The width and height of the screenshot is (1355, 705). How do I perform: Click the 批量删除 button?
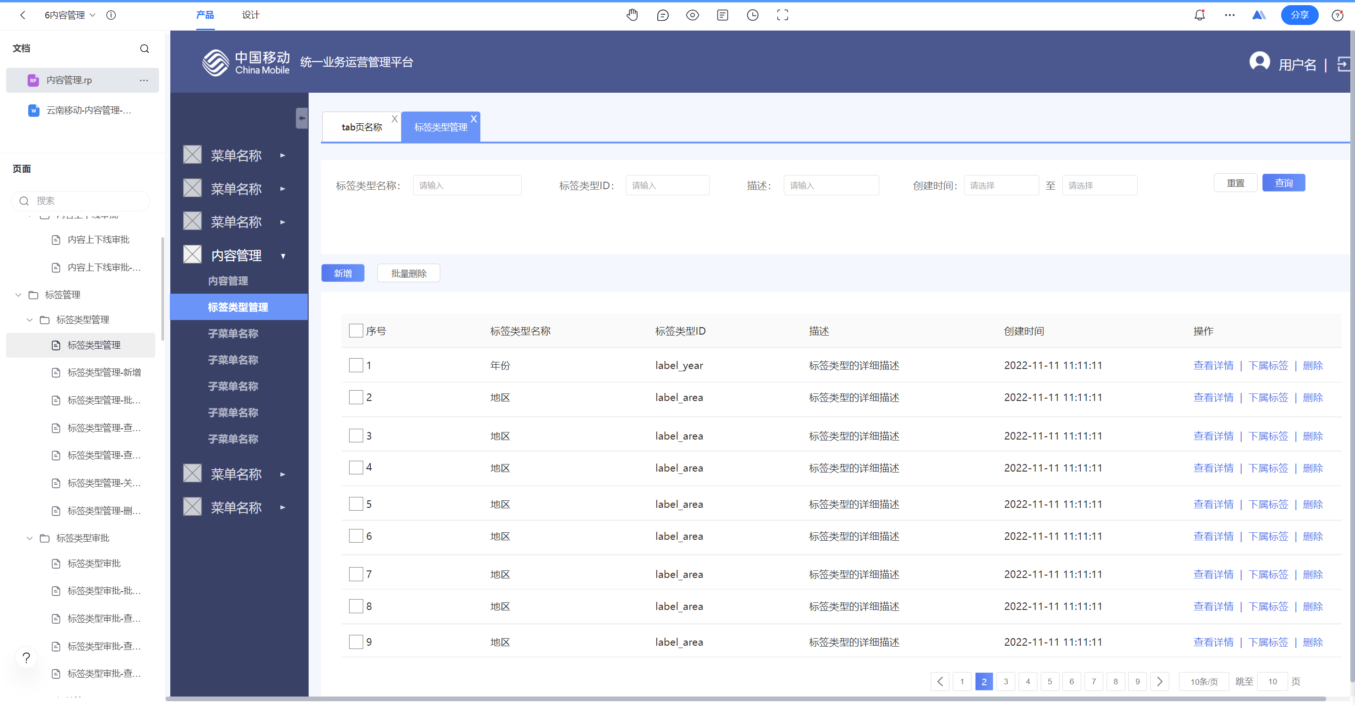click(409, 273)
